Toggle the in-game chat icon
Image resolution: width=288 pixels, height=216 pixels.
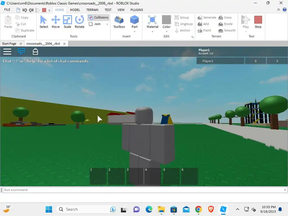pyautogui.click(x=21, y=51)
